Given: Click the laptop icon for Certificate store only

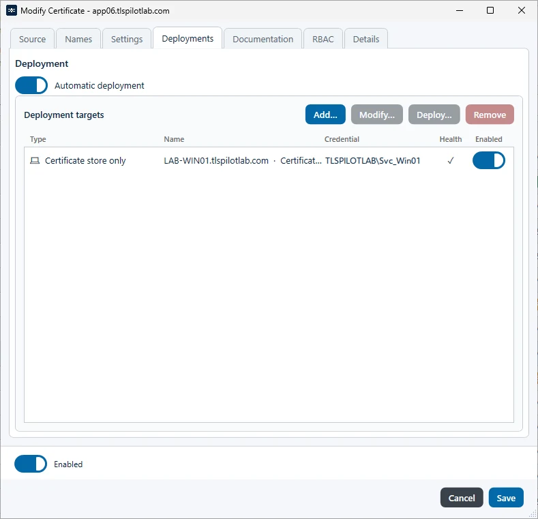Looking at the screenshot, I should click(x=35, y=161).
